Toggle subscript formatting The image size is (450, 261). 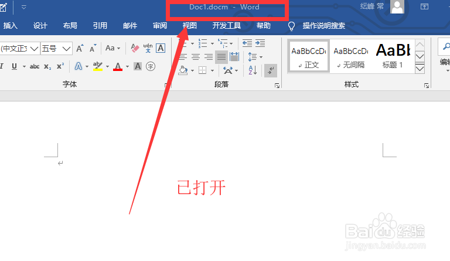[47, 67]
